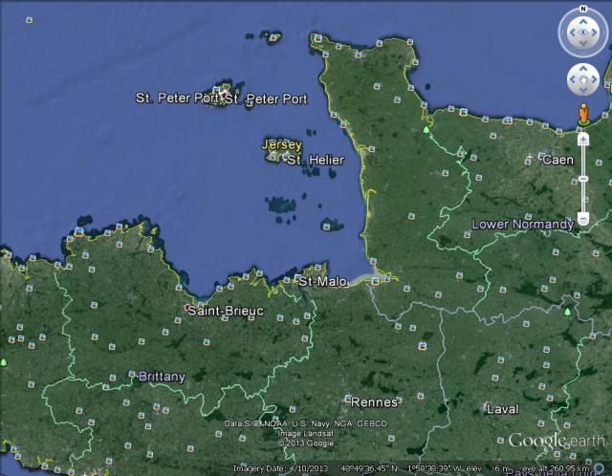The image size is (612, 476).
Task: Click the St. Helier place label
Action: click(316, 160)
